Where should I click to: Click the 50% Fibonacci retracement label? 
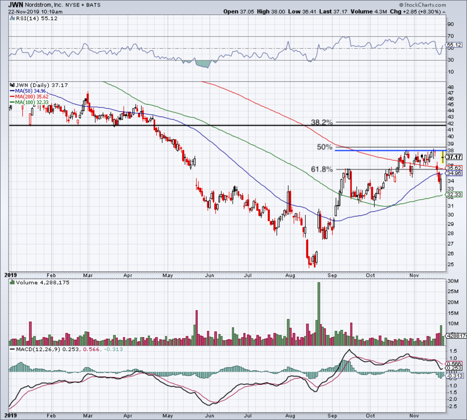click(325, 147)
